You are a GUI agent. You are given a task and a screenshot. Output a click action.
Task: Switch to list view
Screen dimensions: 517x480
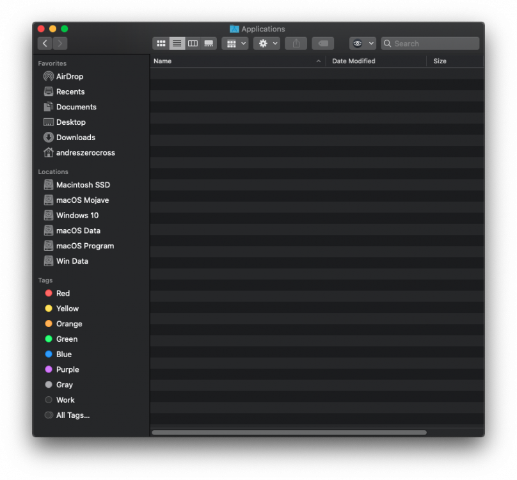[x=177, y=44]
